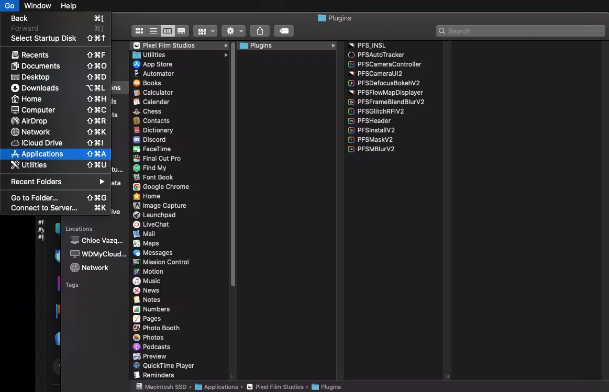
Task: Open the group-by arrangement dropdown
Action: click(206, 31)
